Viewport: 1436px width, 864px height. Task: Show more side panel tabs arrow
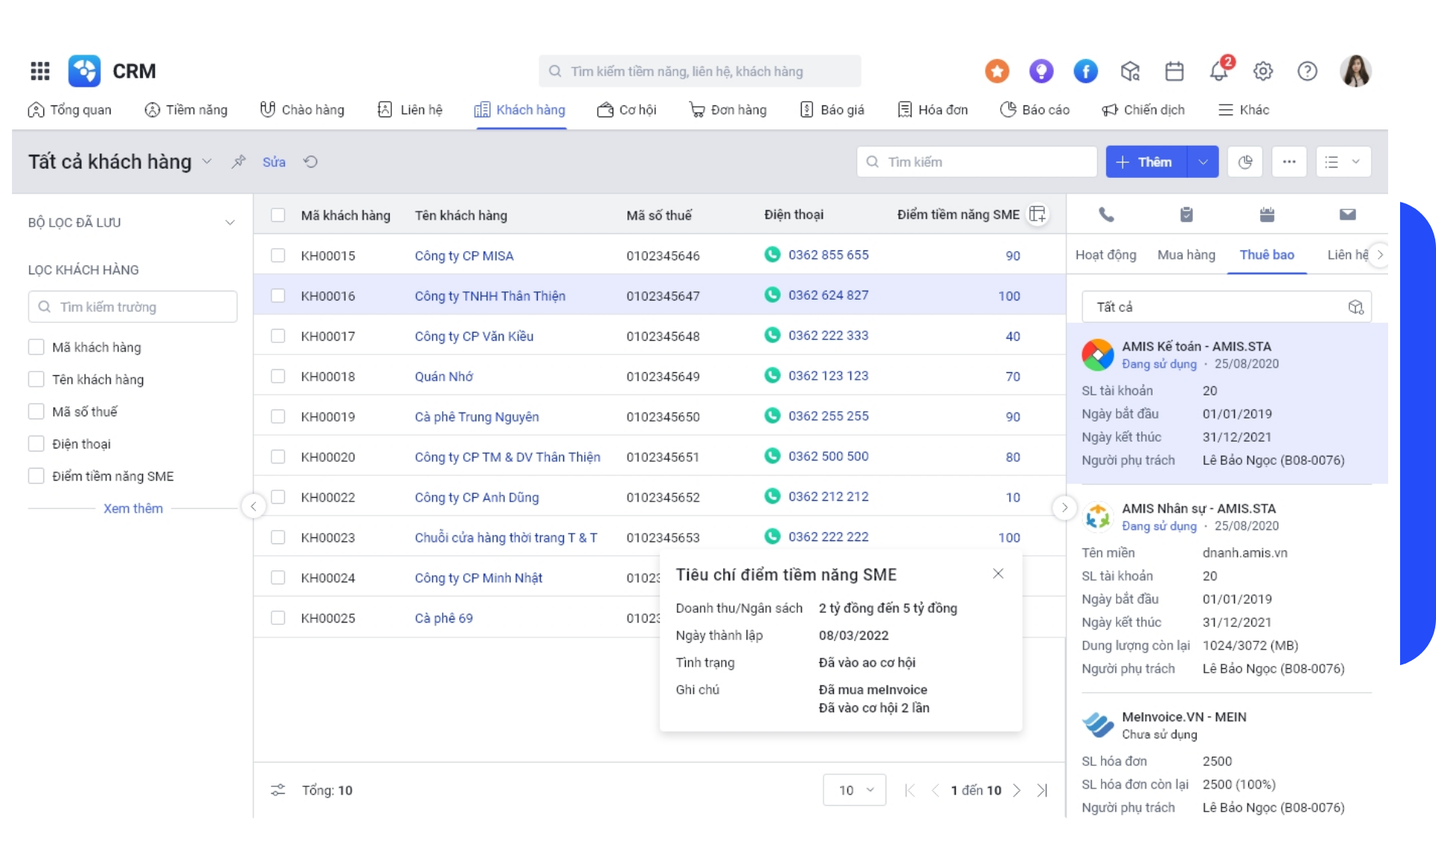[1380, 255]
